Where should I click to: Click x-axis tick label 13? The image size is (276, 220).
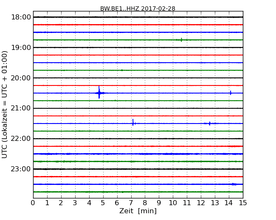point(215,203)
